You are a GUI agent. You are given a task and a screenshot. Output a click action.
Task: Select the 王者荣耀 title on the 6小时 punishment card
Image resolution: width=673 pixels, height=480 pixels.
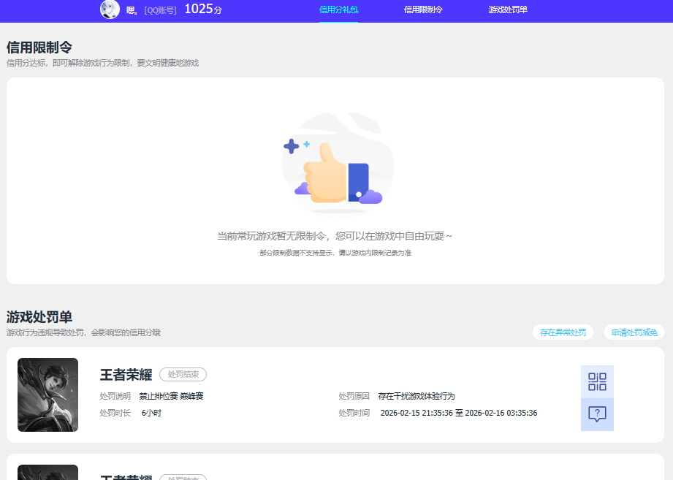tap(126, 375)
